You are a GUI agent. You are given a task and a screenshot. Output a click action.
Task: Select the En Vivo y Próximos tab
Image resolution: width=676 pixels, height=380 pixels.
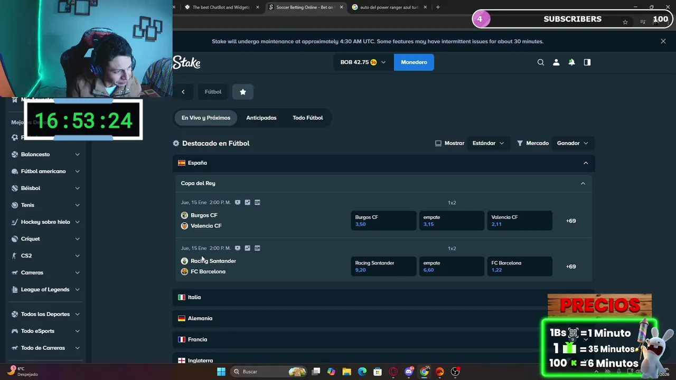[x=206, y=118]
